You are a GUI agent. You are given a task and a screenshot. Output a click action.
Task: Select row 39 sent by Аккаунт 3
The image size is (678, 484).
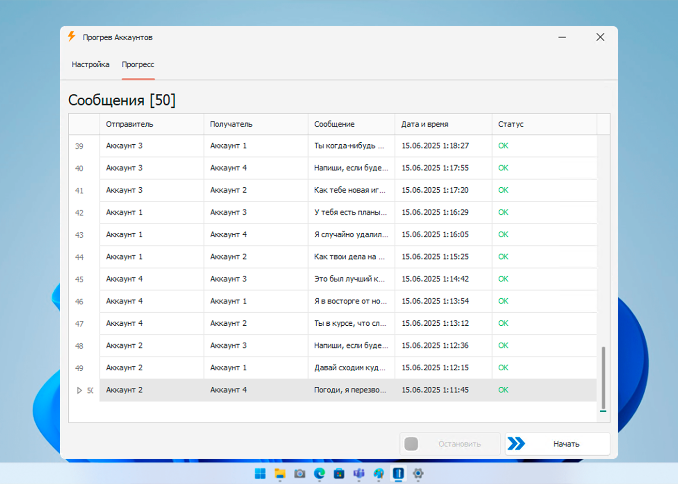click(124, 146)
